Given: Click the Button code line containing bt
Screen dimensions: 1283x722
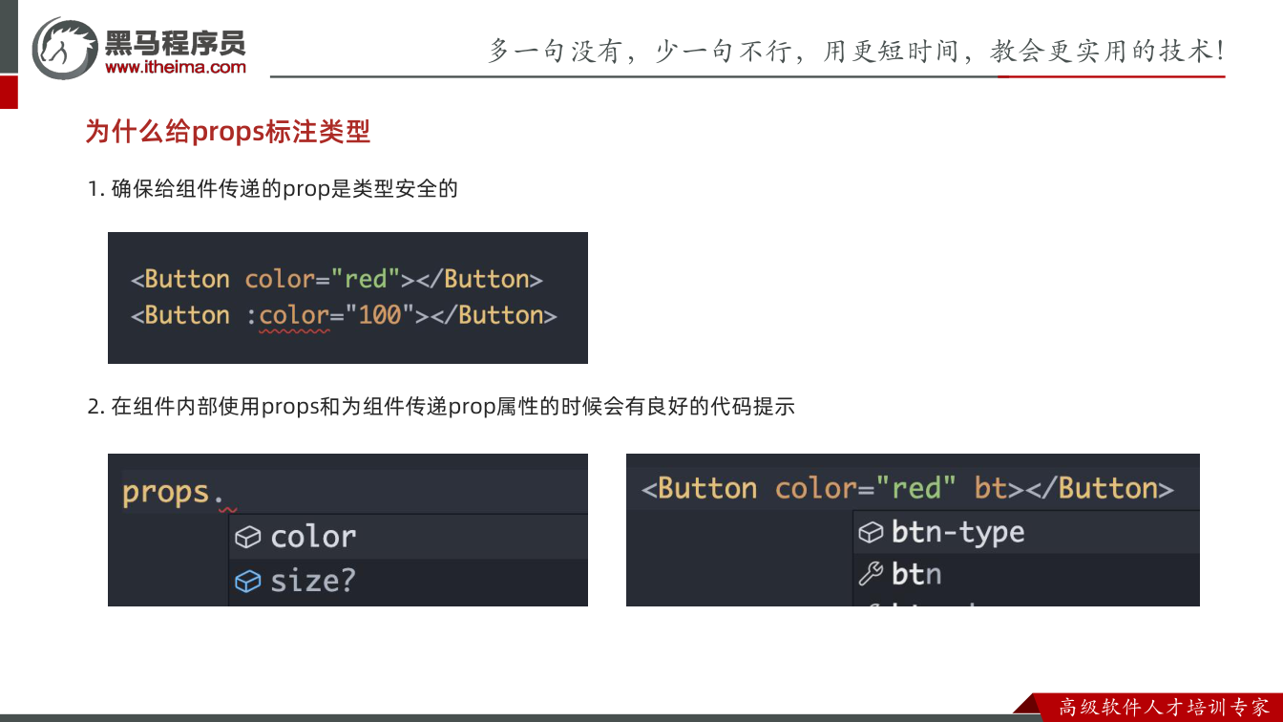Looking at the screenshot, I should pos(908,489).
